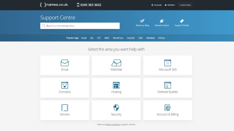Open the WebMail link in top header
This screenshot has width=234, height=131.
click(171, 5)
